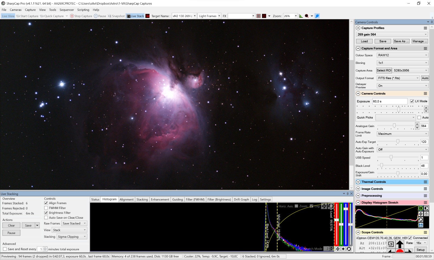Image resolution: width=434 pixels, height=260 pixels.
Task: Open the Capture Profiles hamburger menu
Action: (425, 28)
